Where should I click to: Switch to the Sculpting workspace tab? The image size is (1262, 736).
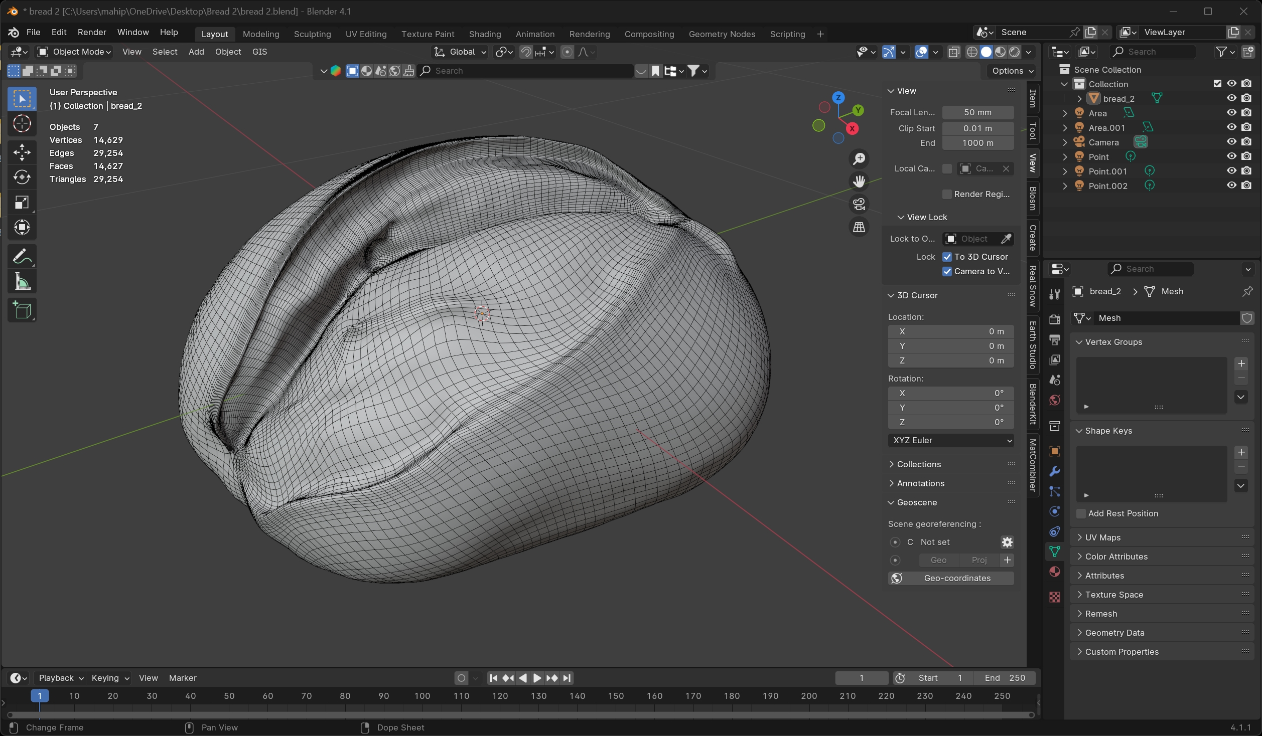[312, 34]
